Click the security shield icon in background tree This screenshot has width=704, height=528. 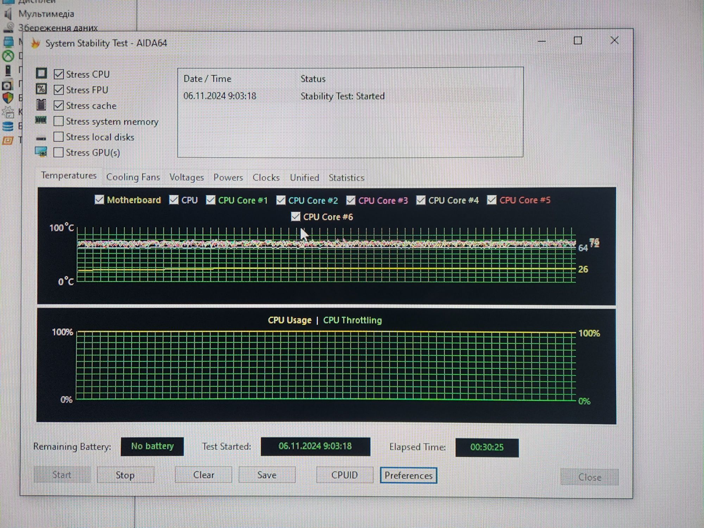click(8, 98)
